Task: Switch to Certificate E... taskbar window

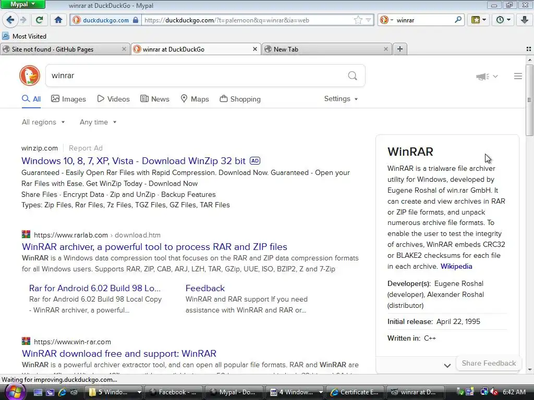Action: pyautogui.click(x=355, y=392)
